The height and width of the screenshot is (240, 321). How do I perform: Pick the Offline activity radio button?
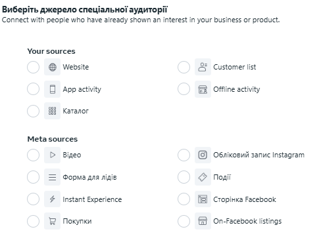click(184, 89)
